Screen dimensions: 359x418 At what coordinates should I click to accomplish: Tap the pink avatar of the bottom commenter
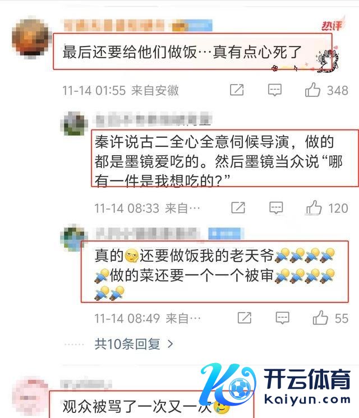click(x=31, y=396)
